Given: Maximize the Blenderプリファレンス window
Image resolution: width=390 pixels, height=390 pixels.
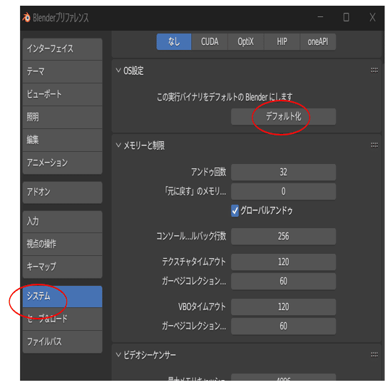Looking at the screenshot, I should 346,17.
